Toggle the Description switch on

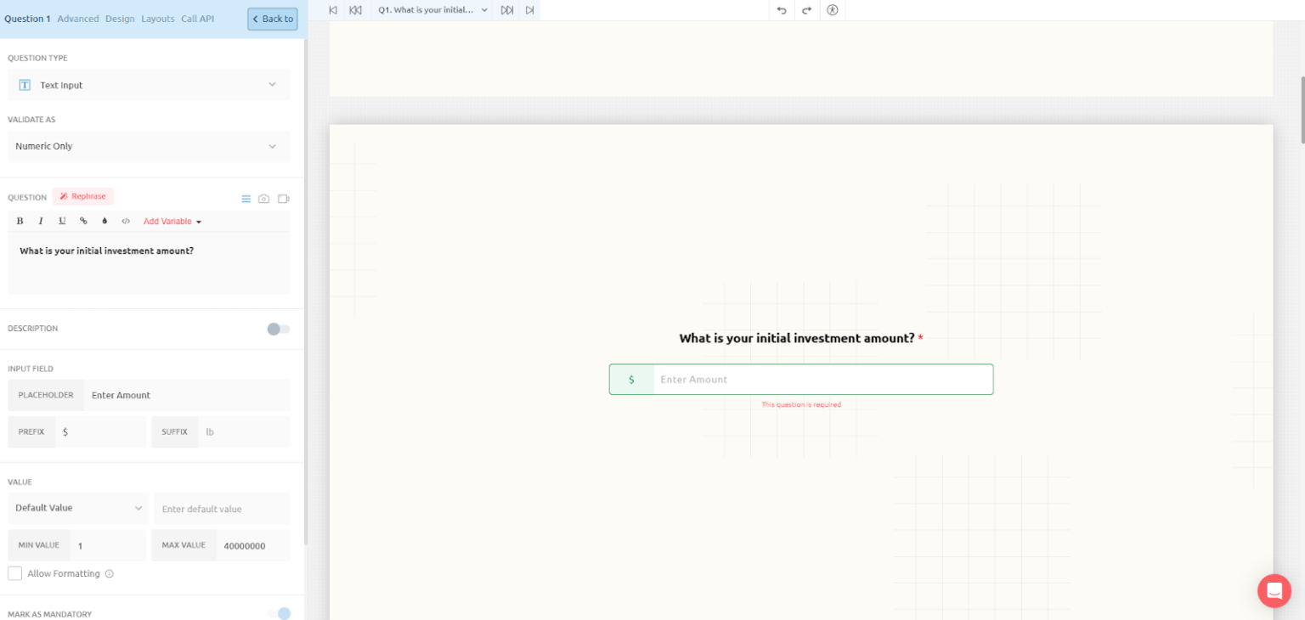click(278, 329)
